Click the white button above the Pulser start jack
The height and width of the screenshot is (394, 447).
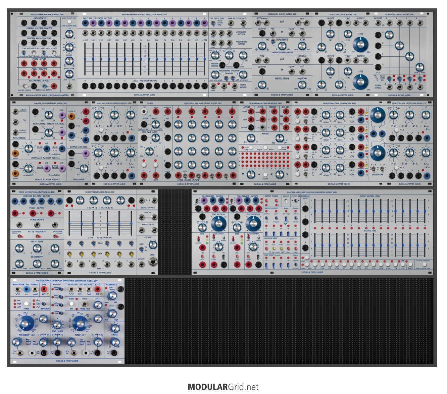pos(156,164)
